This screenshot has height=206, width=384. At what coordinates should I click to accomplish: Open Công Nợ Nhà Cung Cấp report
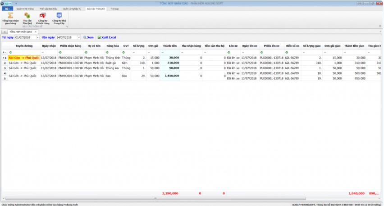pyautogui.click(x=59, y=17)
